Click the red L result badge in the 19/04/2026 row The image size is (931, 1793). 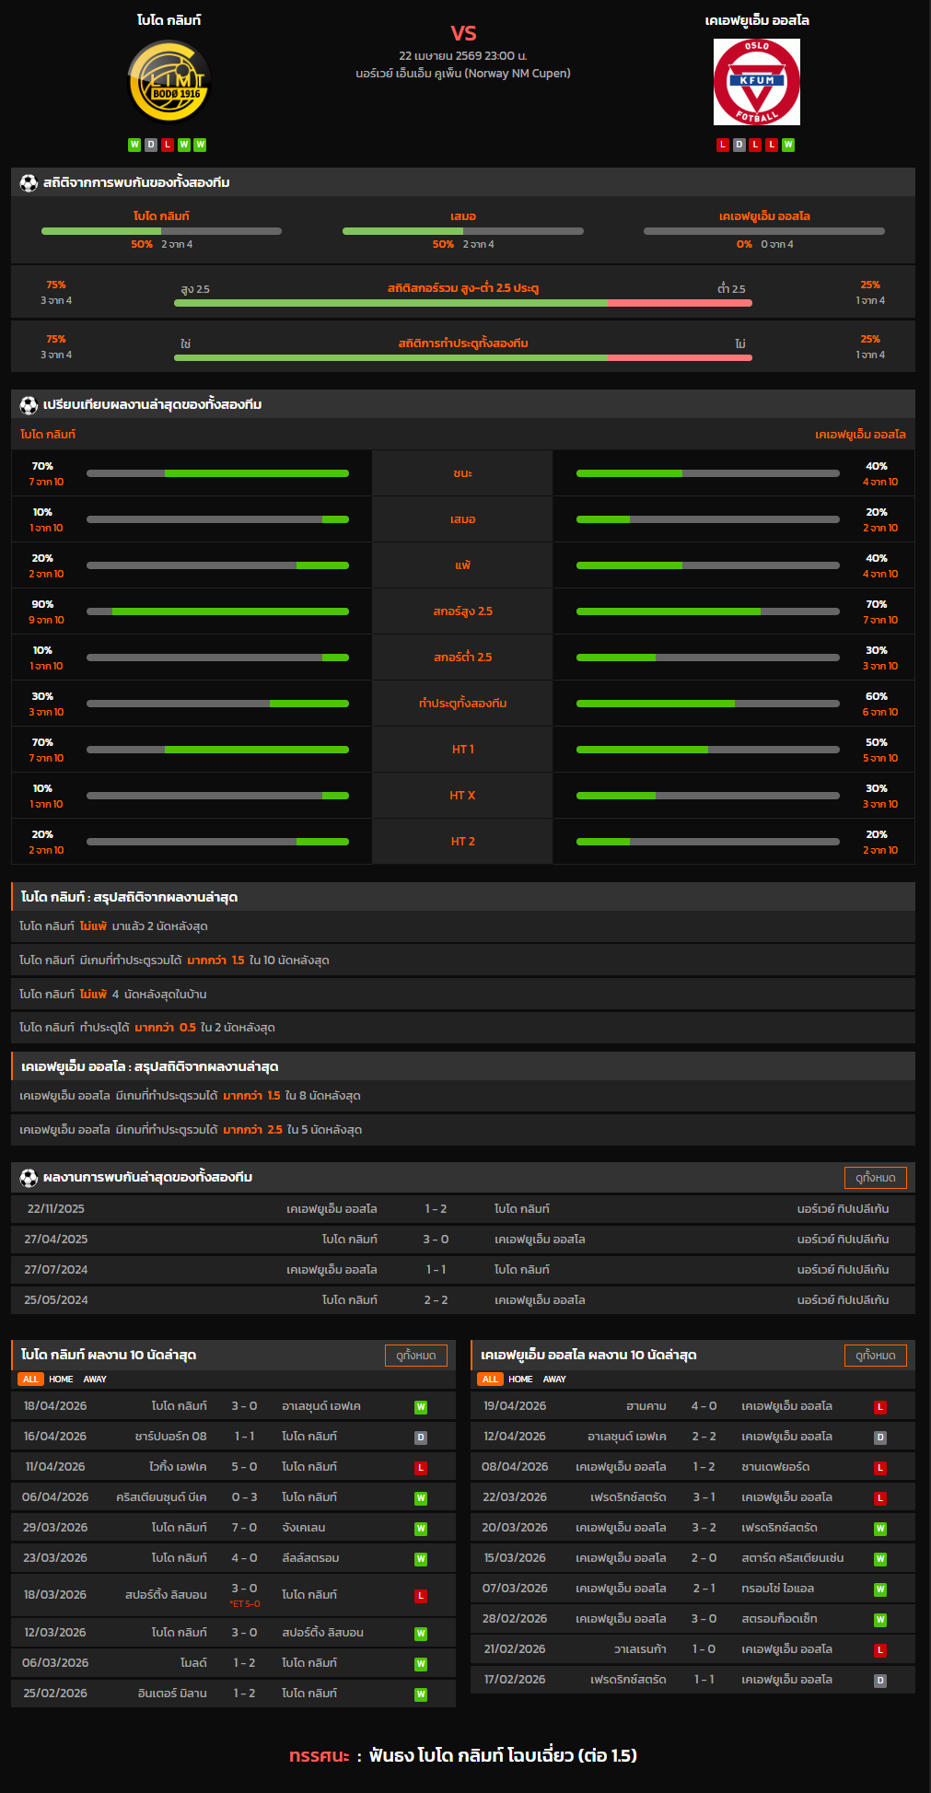[x=880, y=1407]
